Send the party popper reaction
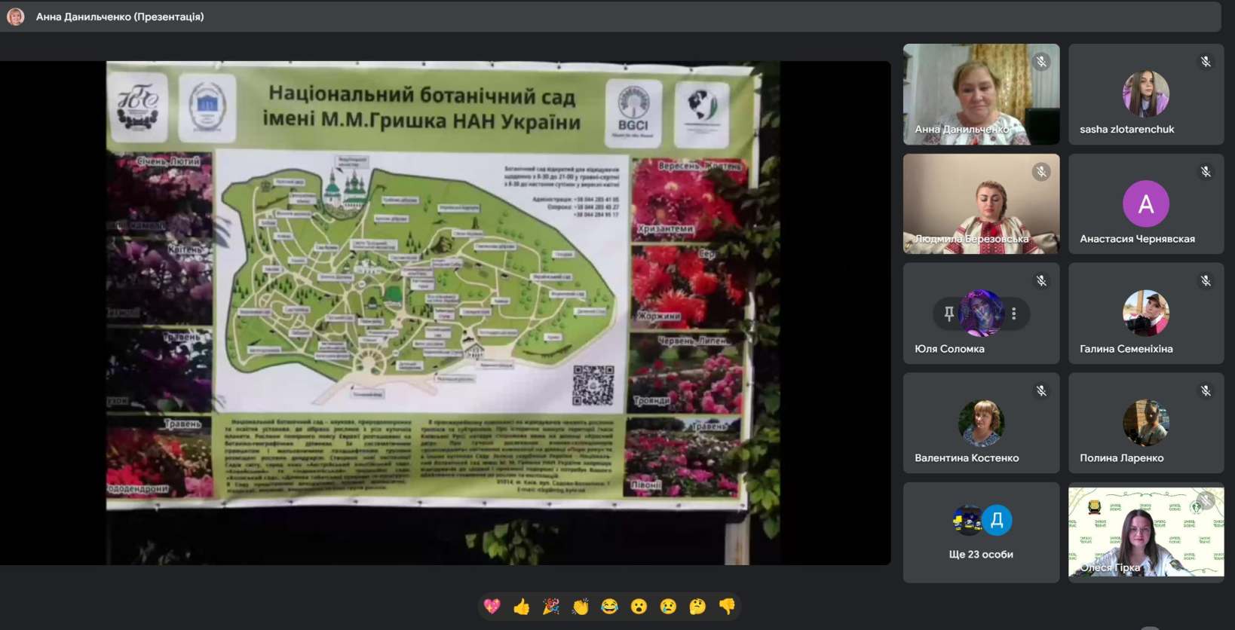 [x=551, y=606]
